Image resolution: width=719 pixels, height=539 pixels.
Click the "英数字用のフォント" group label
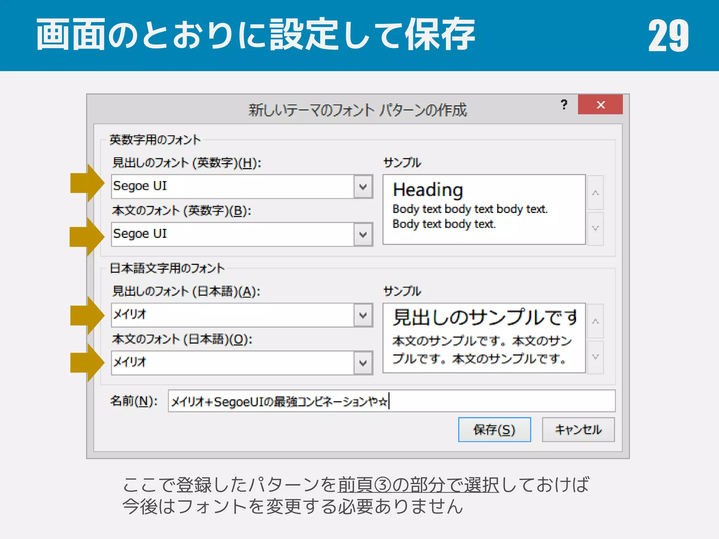click(155, 140)
